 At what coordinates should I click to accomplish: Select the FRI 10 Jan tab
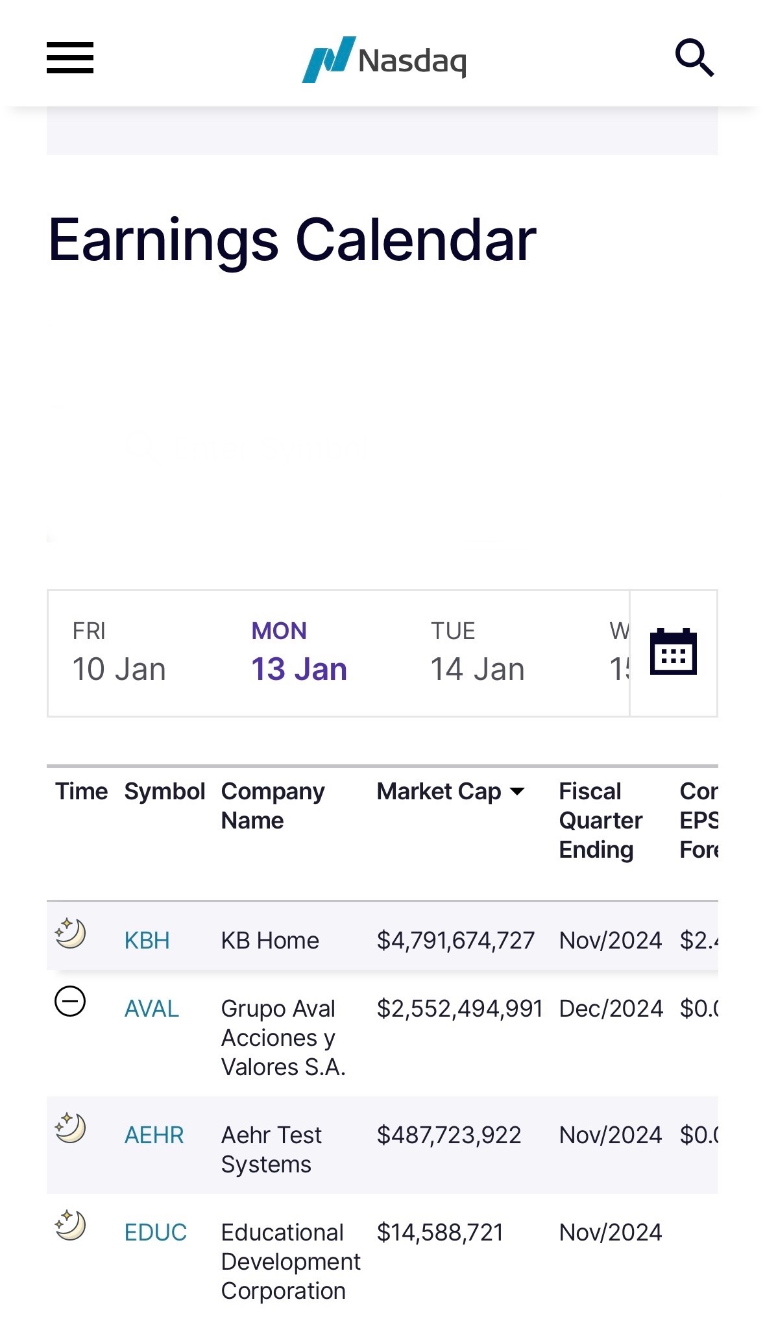coord(119,653)
